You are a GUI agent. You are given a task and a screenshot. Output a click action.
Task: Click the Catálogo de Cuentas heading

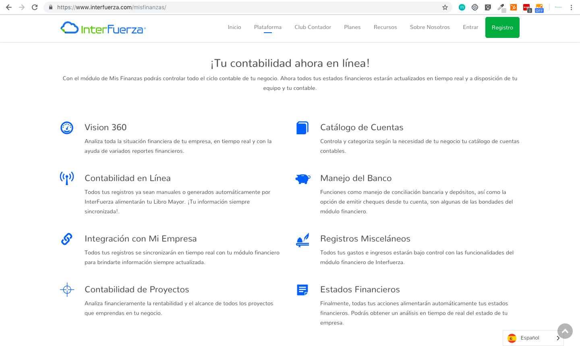click(362, 127)
